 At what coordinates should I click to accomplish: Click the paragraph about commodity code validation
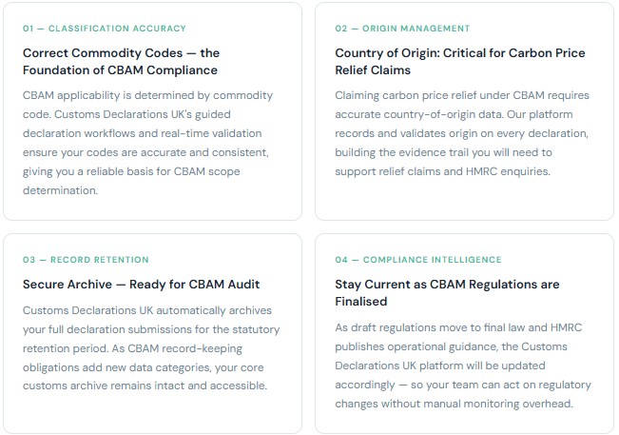point(149,143)
